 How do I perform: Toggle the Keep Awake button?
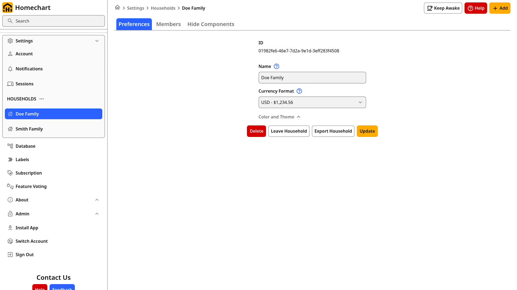(443, 8)
